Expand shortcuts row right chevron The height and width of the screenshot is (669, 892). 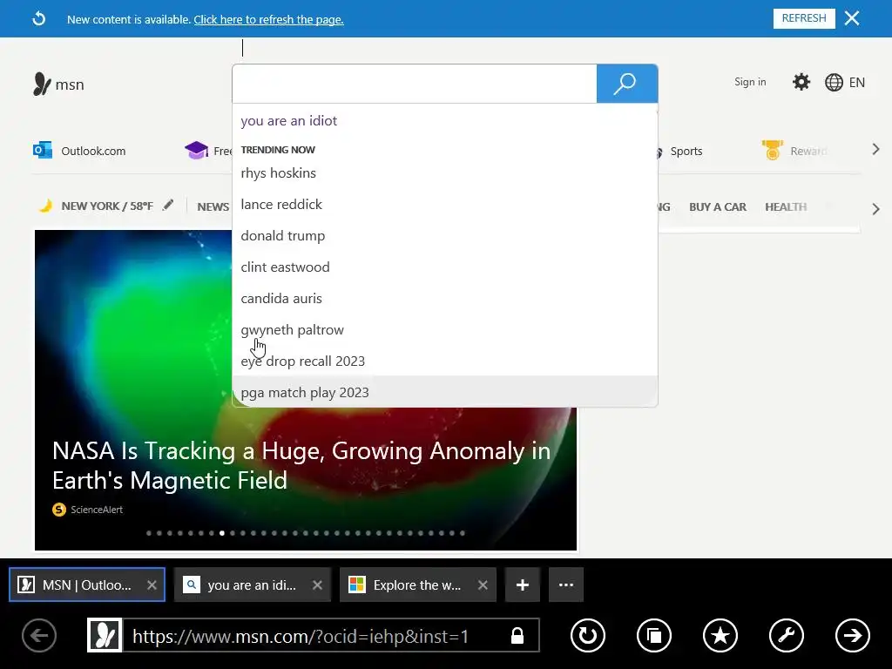pyautogui.click(x=875, y=150)
